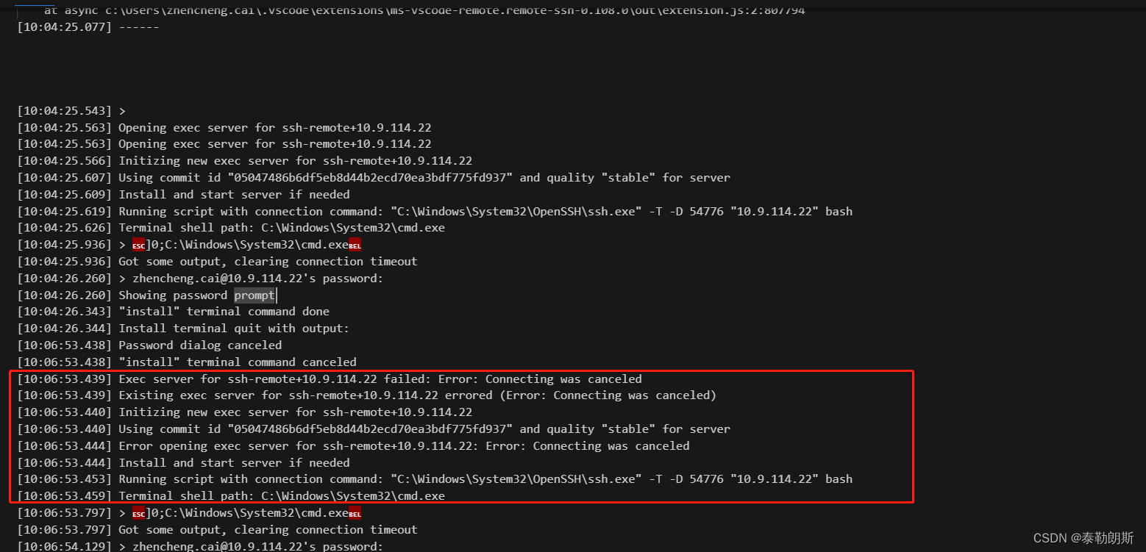Click the CSDN watermark text

1083,538
